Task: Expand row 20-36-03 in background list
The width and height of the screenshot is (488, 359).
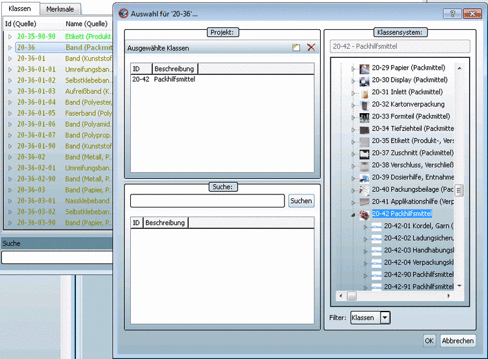Action: pos(10,190)
